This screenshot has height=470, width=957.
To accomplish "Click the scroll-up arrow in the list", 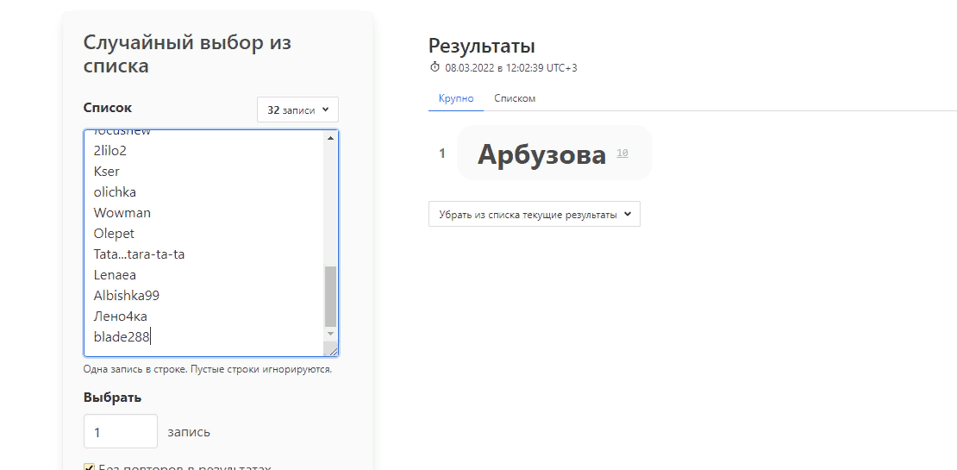I will click(x=330, y=138).
